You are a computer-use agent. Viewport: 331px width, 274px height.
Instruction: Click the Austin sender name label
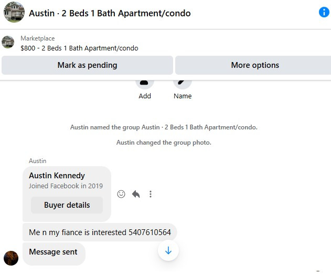(38, 161)
